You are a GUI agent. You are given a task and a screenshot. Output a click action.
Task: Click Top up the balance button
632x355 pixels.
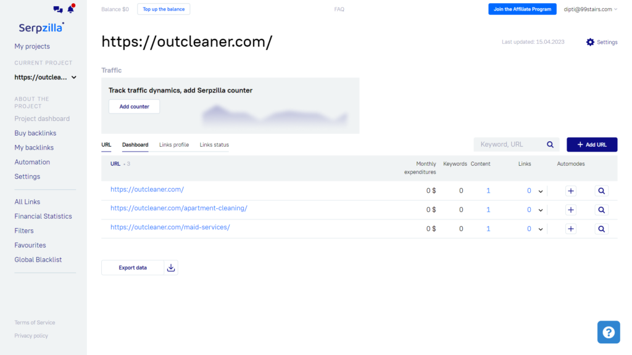click(164, 9)
